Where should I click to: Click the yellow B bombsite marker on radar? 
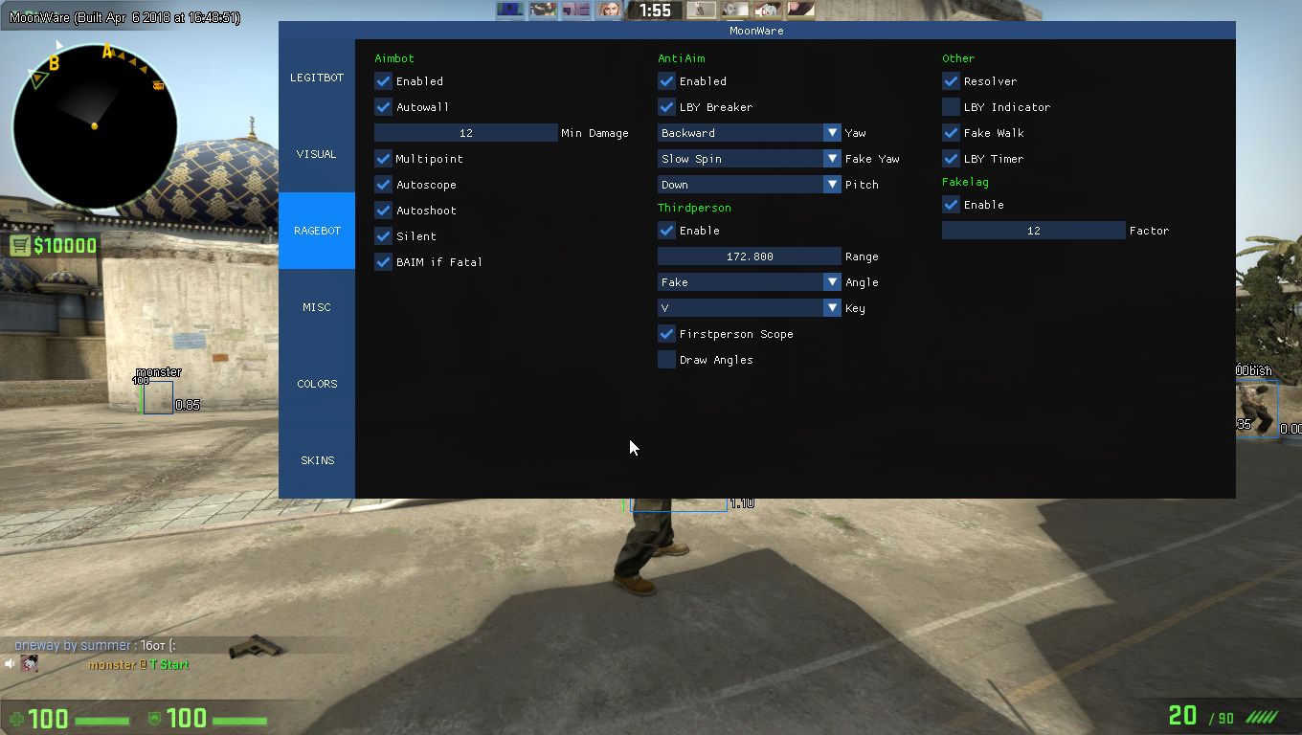tap(54, 64)
